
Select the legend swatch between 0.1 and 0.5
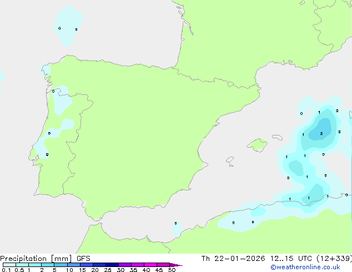click(9, 265)
